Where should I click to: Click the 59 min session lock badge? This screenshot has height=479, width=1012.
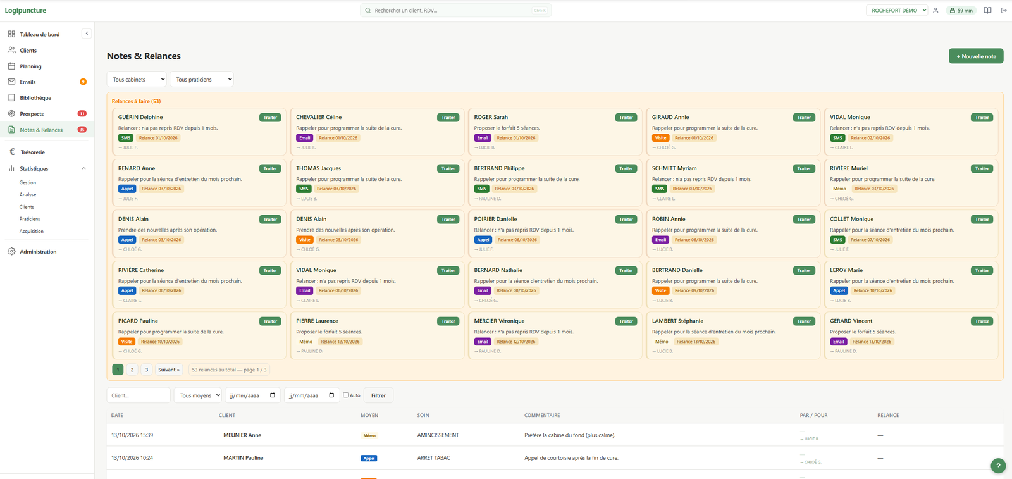click(x=961, y=10)
